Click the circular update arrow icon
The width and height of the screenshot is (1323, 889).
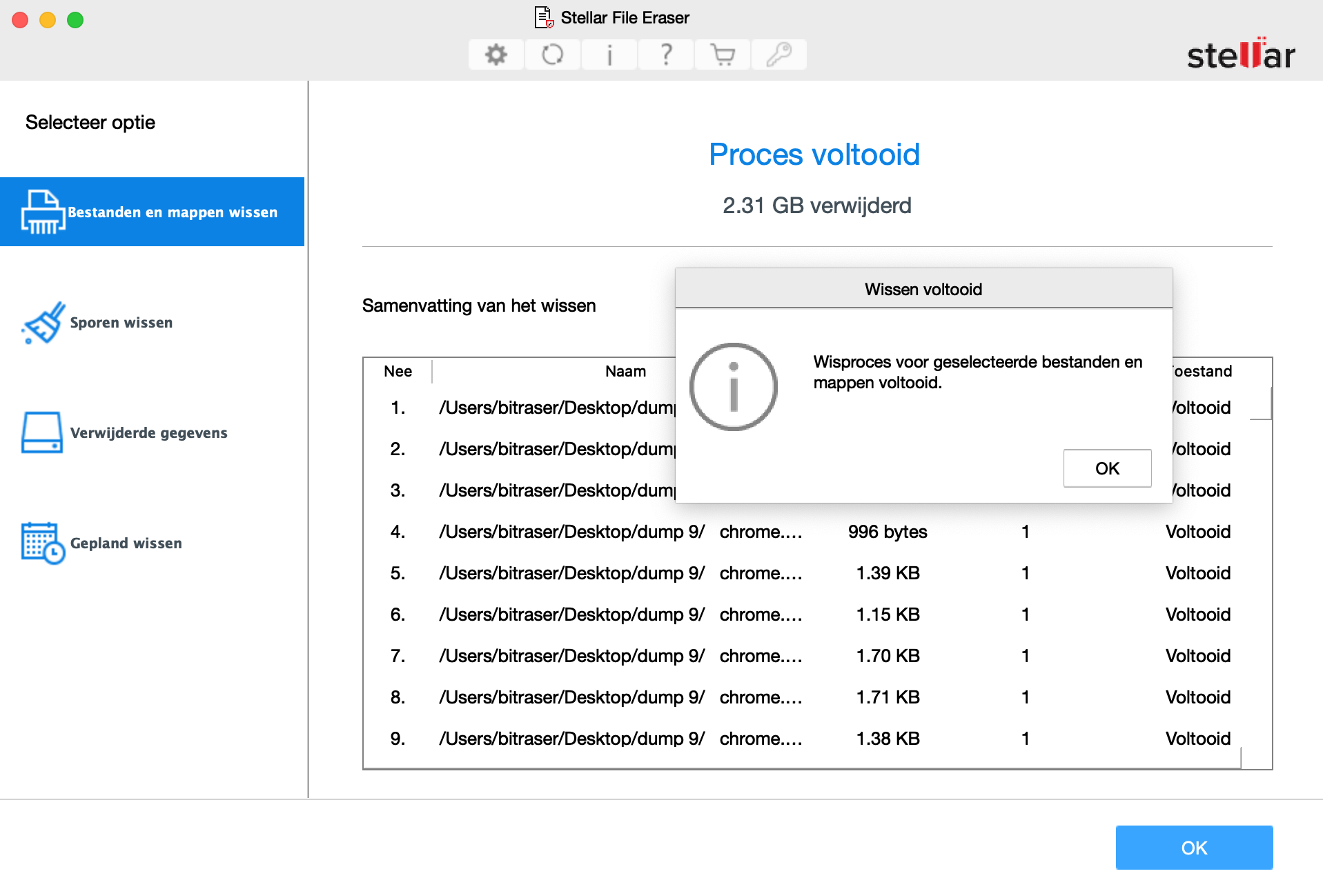click(552, 54)
